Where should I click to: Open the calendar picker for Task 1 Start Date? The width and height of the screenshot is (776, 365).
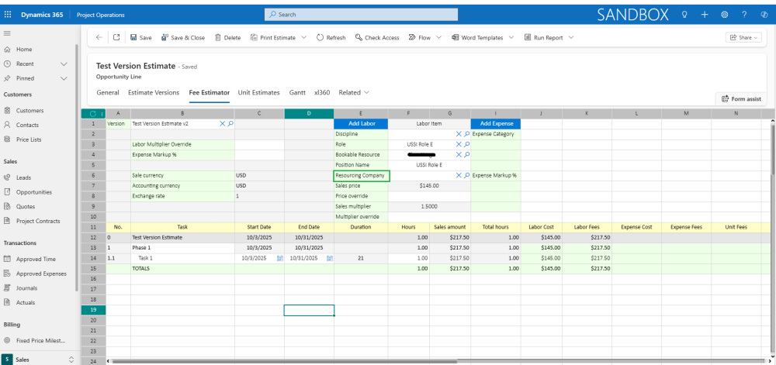[279, 258]
